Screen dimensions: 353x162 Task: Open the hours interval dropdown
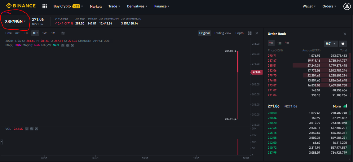[26, 33]
